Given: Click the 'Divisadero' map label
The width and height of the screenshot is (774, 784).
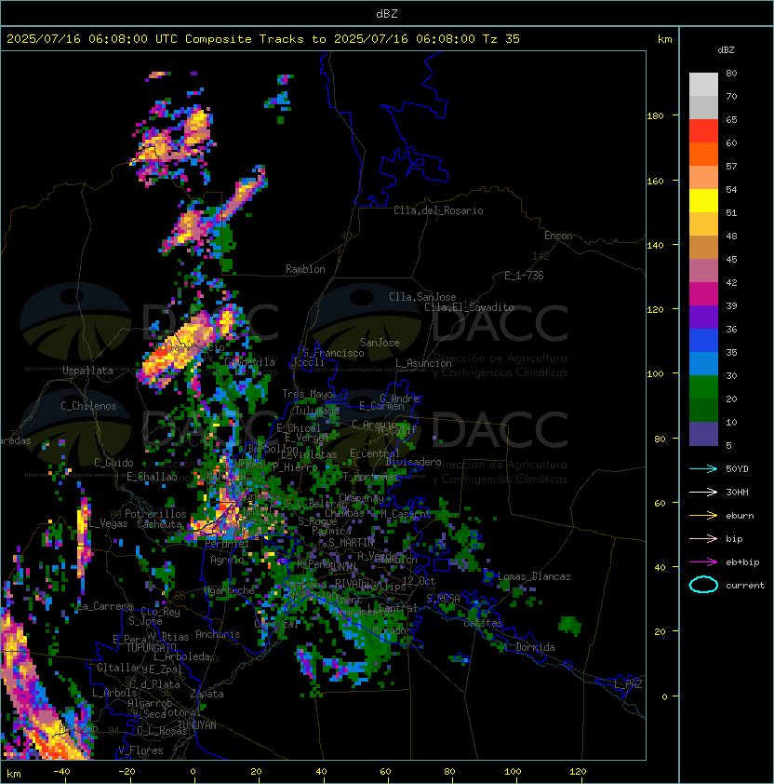Looking at the screenshot, I should [x=413, y=462].
